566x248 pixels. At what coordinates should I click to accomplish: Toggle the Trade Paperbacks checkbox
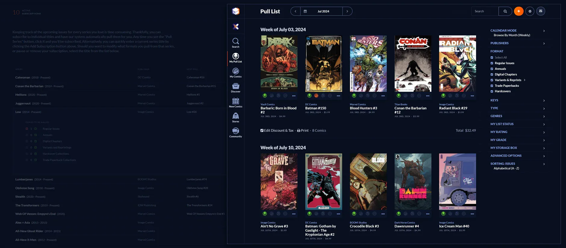tap(492, 86)
